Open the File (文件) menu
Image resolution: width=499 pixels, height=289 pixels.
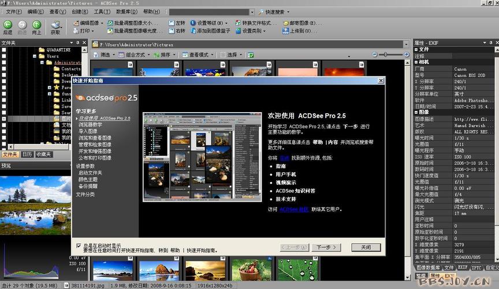[13, 12]
